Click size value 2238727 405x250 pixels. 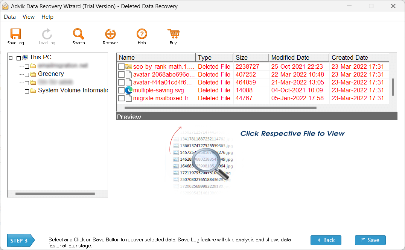click(x=247, y=67)
